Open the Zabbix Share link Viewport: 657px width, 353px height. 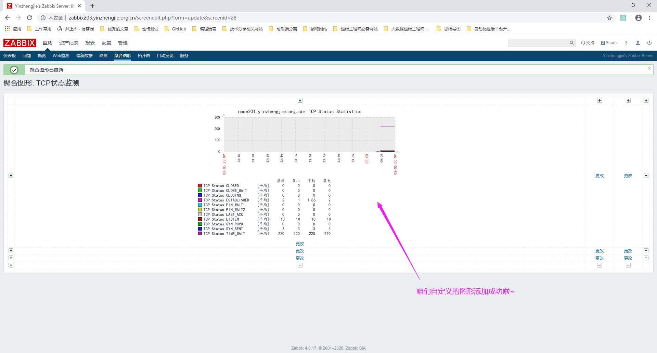609,43
